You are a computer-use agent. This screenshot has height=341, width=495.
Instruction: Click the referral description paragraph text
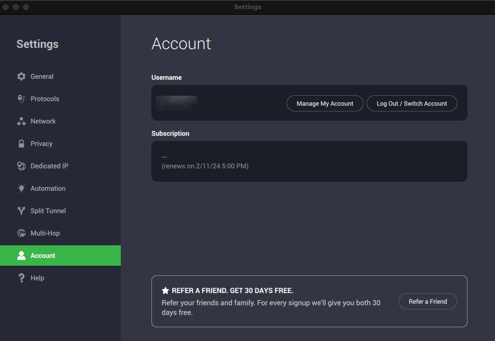tap(271, 307)
